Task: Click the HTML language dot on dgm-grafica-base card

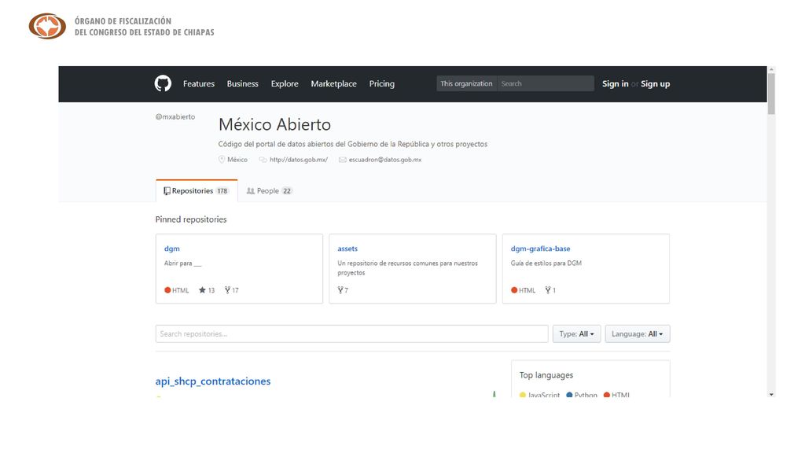Action: 514,289
